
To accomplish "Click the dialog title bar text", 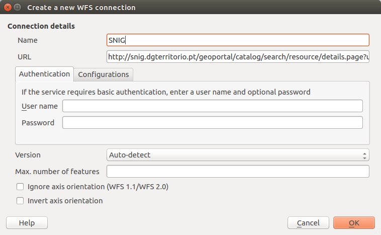I will [x=81, y=8].
